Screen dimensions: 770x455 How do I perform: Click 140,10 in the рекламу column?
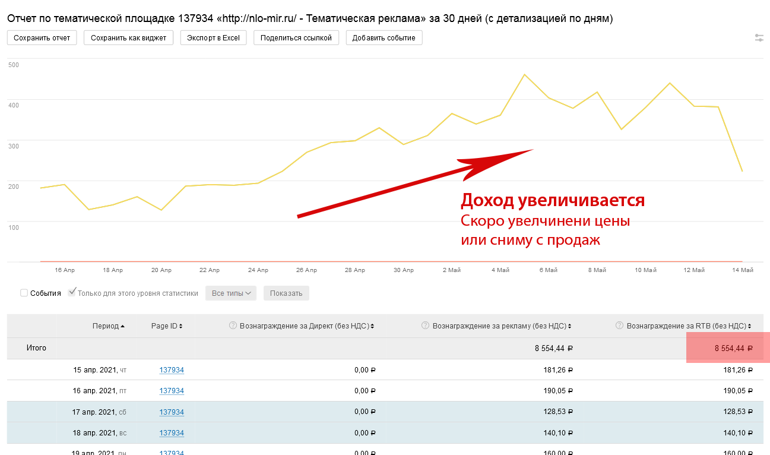coord(559,433)
